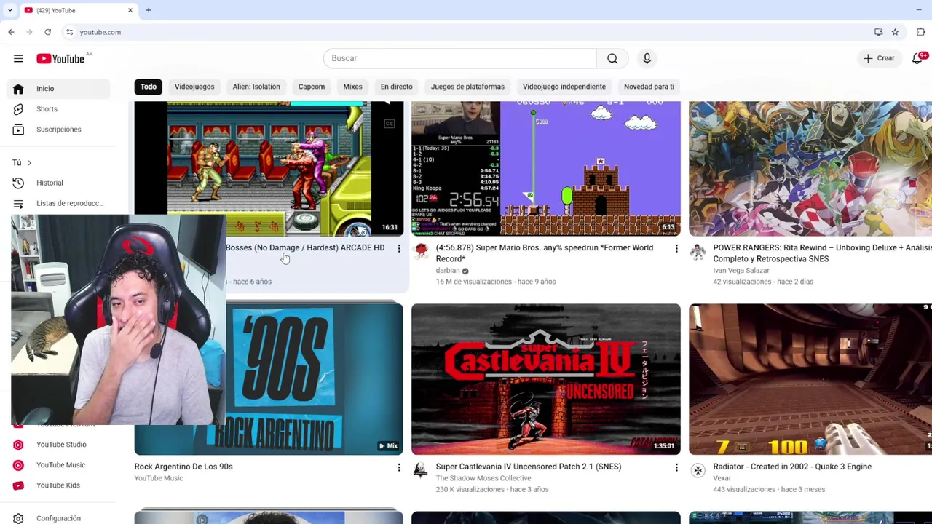The height and width of the screenshot is (524, 932).
Task: Click Radiator - Created in 2002 title
Action: point(792,467)
